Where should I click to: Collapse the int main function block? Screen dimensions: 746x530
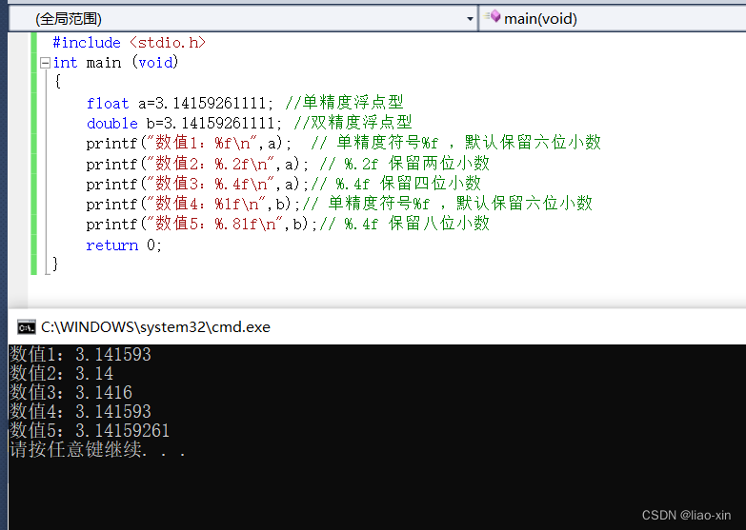tap(45, 63)
